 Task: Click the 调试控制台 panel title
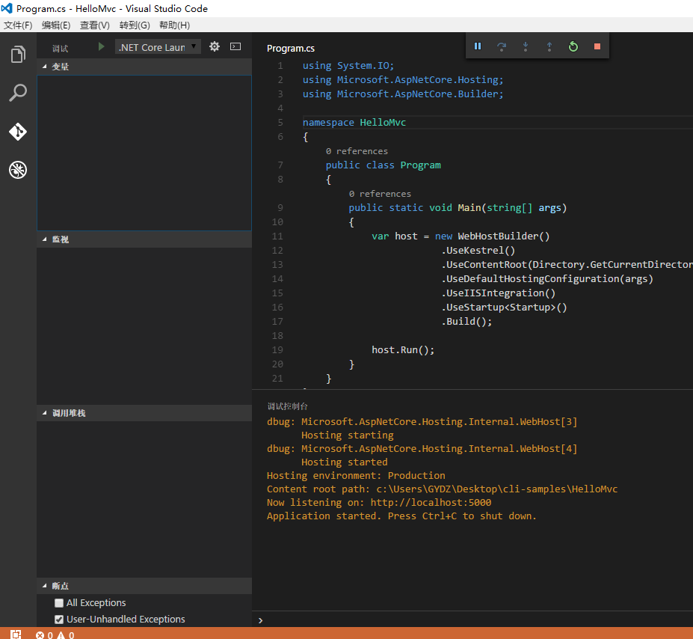(x=287, y=406)
